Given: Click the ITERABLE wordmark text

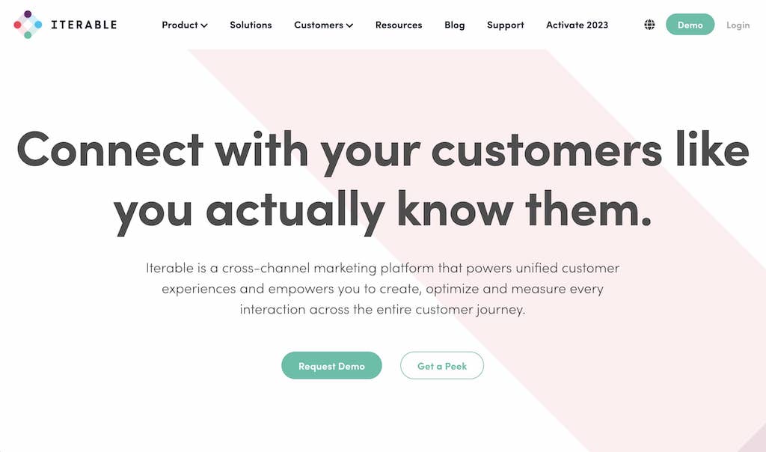Looking at the screenshot, I should tap(84, 24).
